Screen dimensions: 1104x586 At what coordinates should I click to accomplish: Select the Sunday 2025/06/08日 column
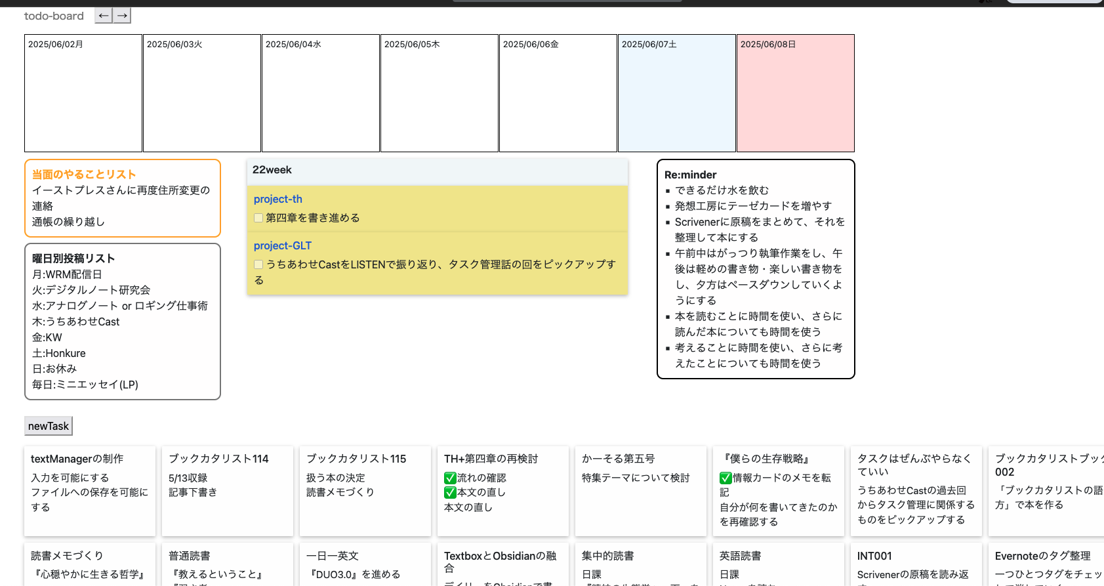click(x=796, y=93)
